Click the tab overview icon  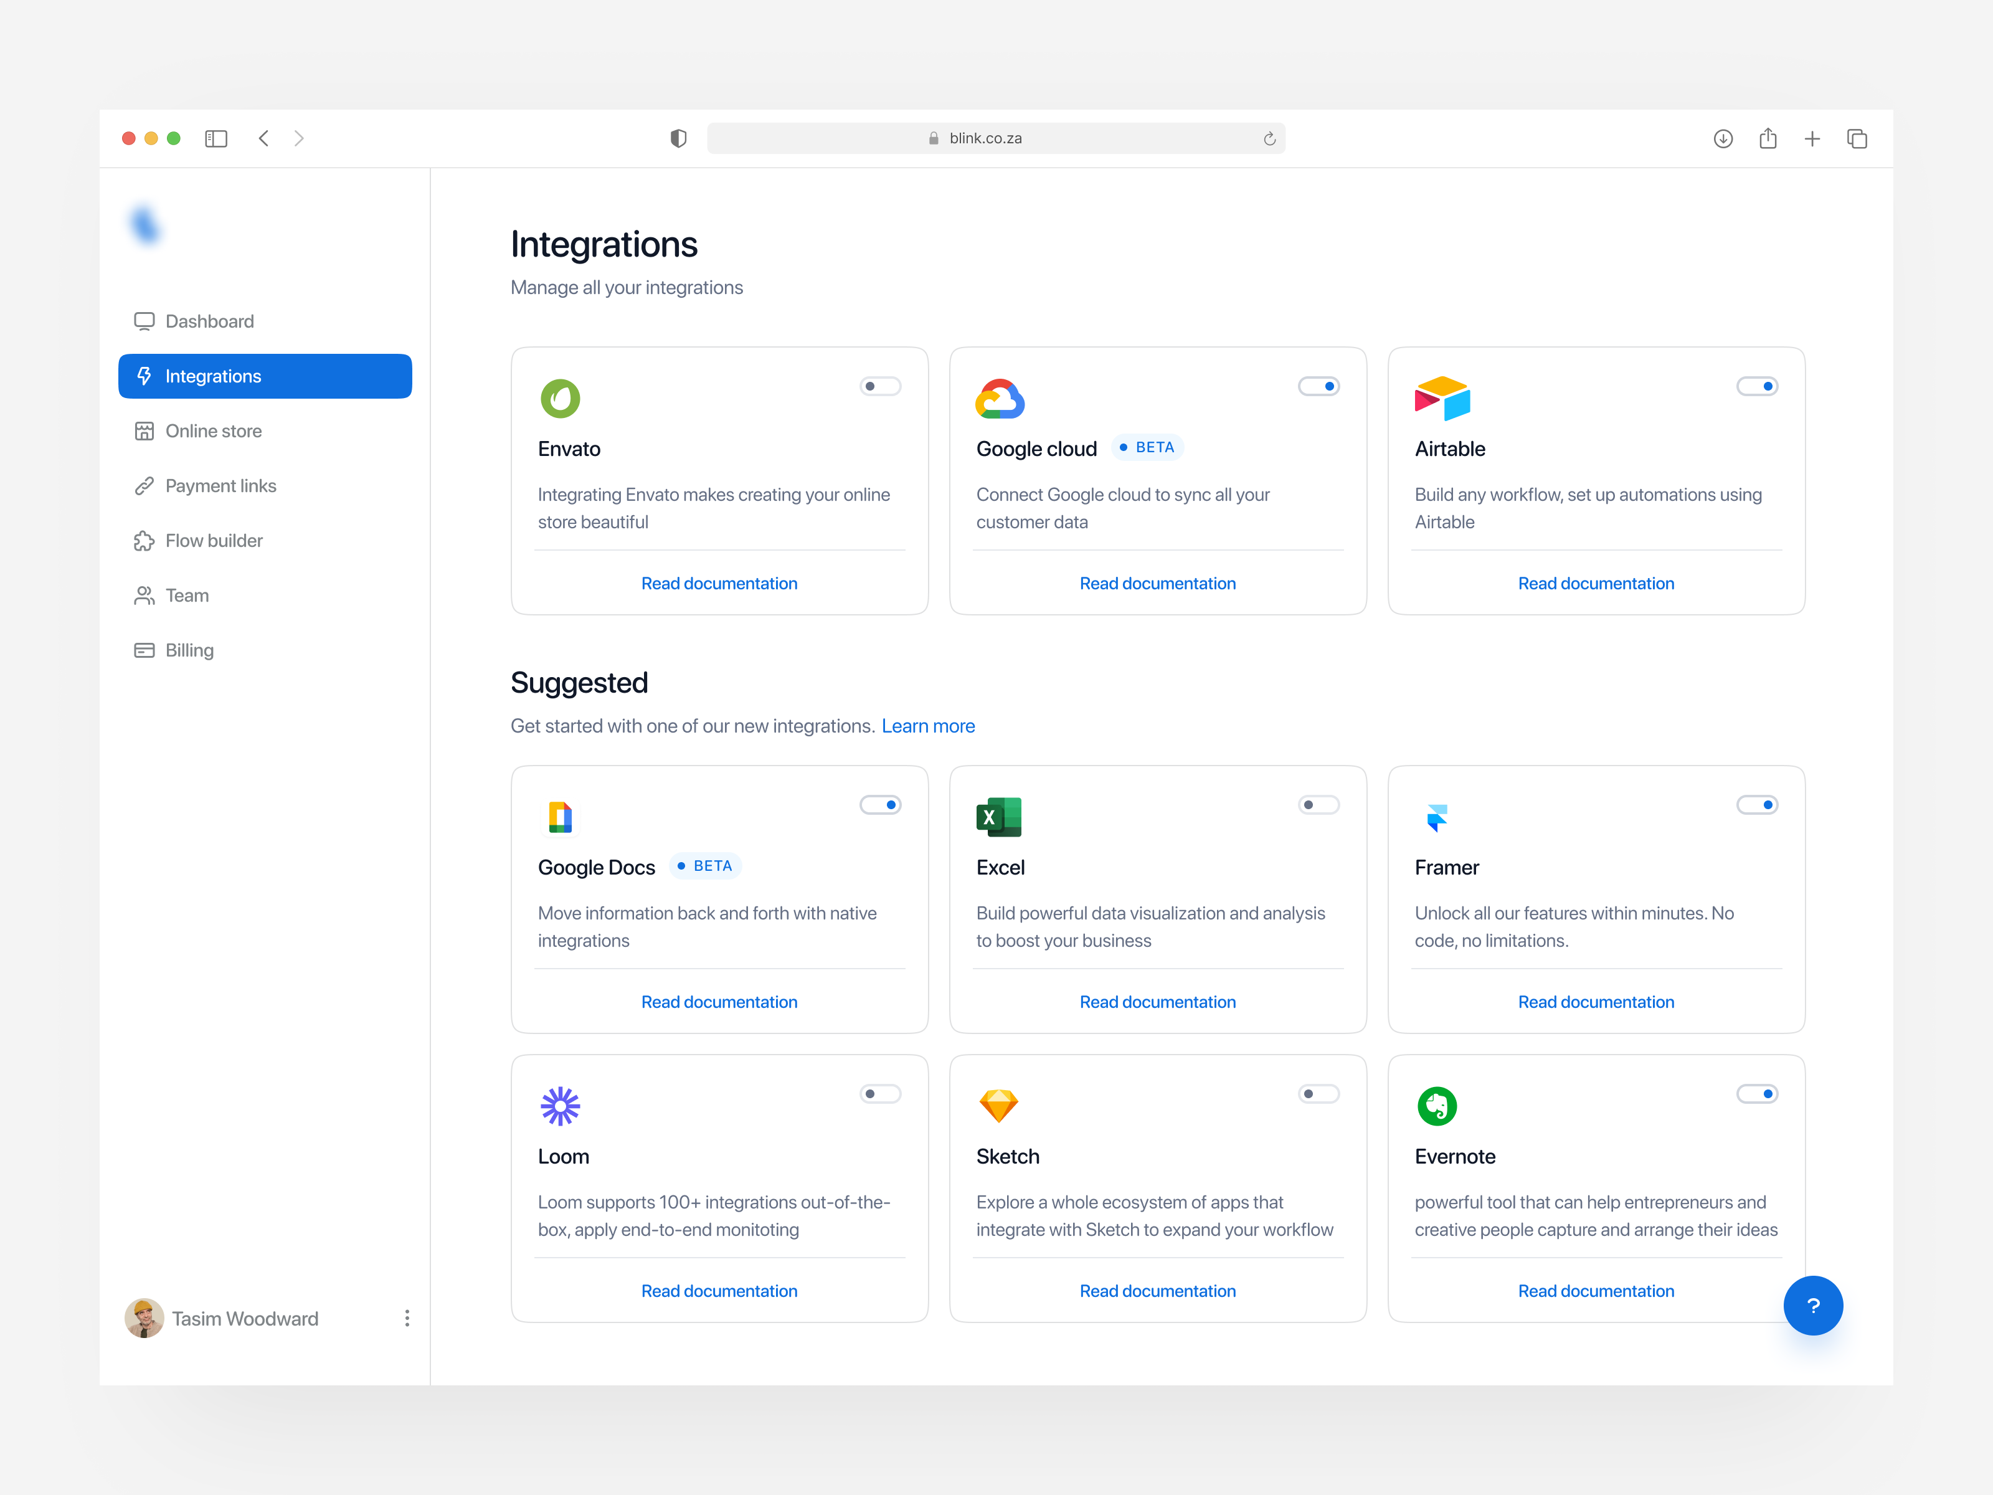(x=1857, y=138)
